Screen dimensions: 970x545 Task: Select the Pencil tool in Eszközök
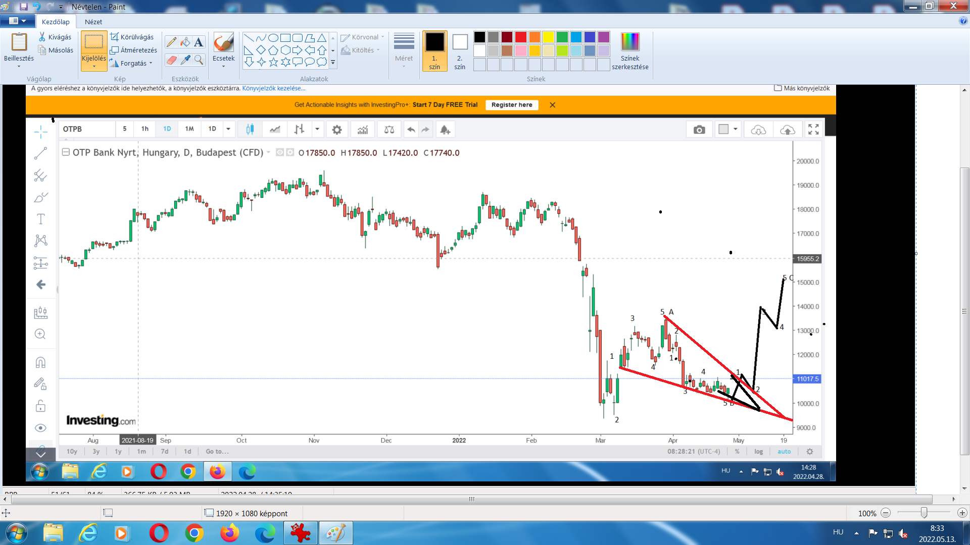point(171,42)
